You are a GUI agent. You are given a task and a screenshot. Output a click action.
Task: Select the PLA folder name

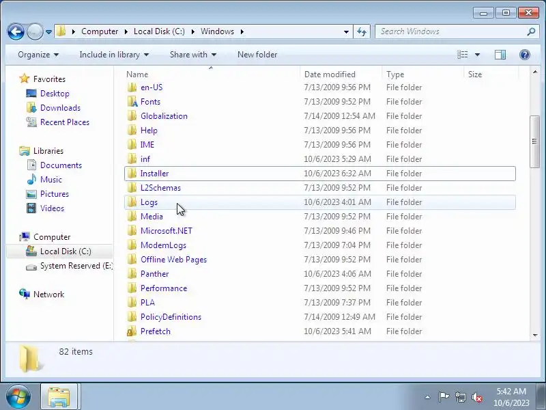147,302
